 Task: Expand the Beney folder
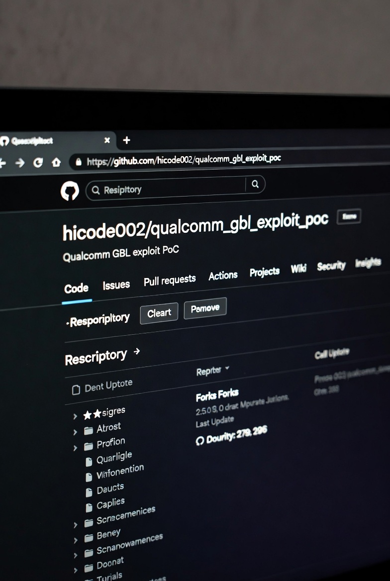click(76, 540)
